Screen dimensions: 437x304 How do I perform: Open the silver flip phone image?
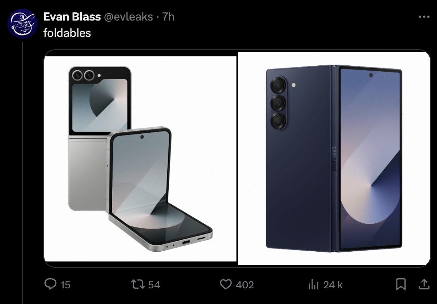[x=140, y=159]
